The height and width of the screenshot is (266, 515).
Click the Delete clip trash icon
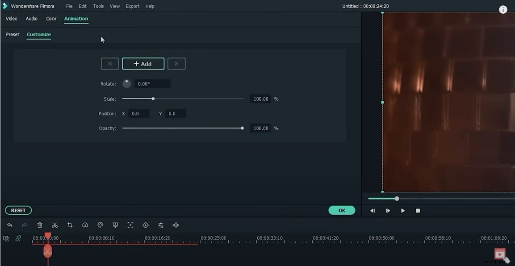pyautogui.click(x=40, y=225)
